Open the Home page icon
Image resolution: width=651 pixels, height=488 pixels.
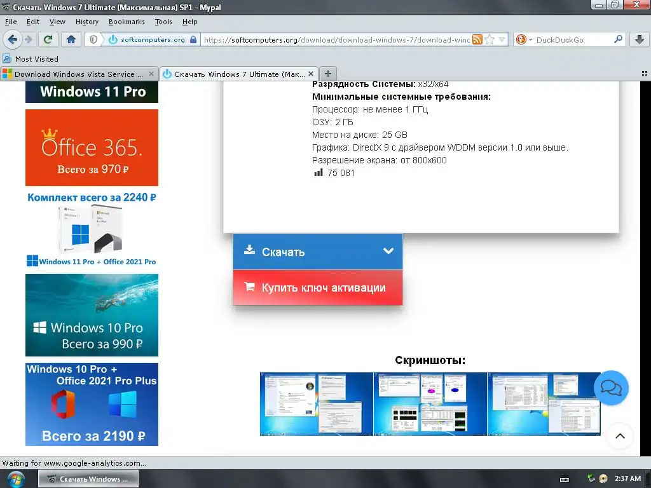coord(71,40)
